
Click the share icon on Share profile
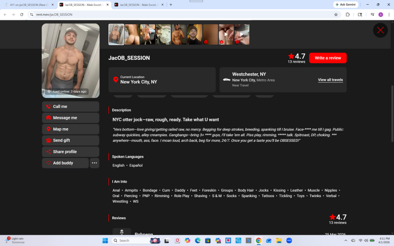click(x=48, y=152)
